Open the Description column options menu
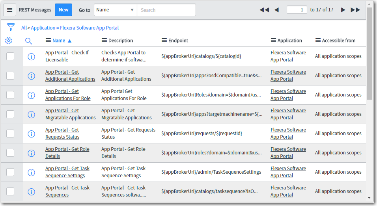 pyautogui.click(x=105, y=41)
